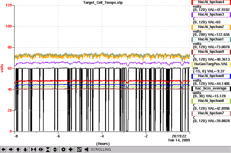Click the plus sign toolbar icon
Image resolution: width=231 pixels, height=153 pixels.
tap(71, 150)
